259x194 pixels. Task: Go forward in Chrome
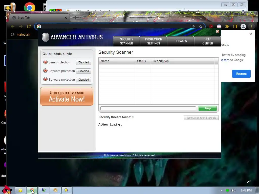[x=21, y=27]
